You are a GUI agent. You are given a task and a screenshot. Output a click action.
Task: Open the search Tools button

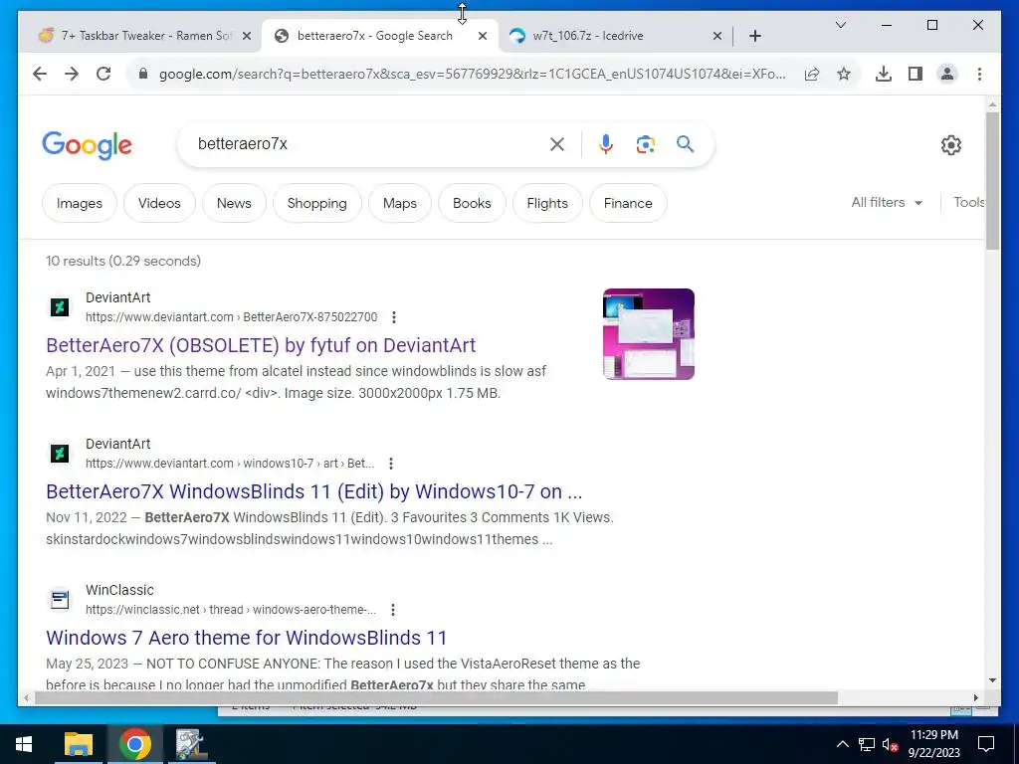point(968,203)
